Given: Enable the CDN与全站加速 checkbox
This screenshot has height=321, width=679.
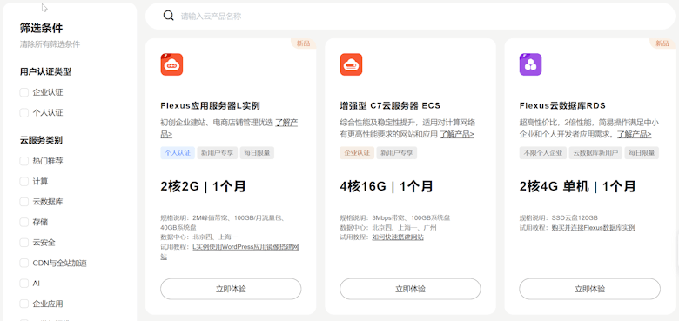Looking at the screenshot, I should click(24, 263).
